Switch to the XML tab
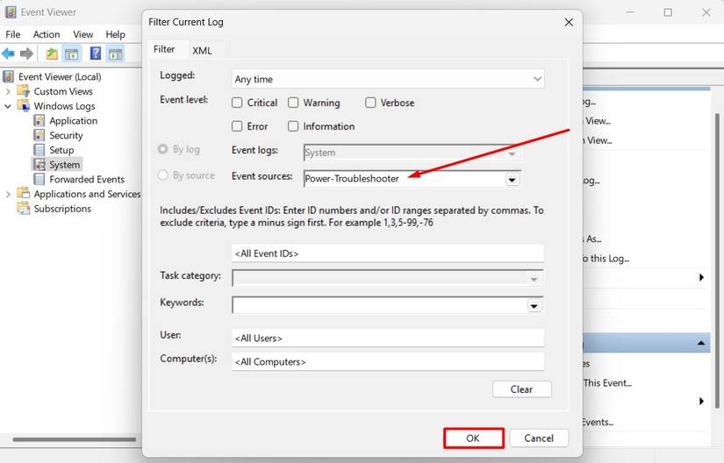Image resolution: width=724 pixels, height=463 pixels. pos(202,51)
